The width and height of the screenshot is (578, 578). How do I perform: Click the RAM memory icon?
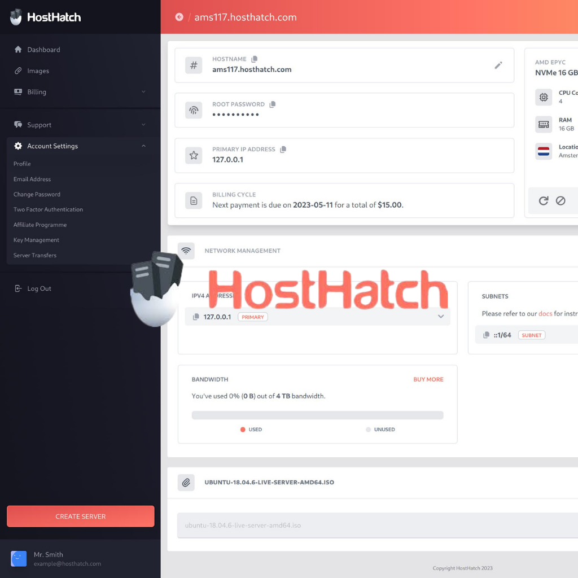(x=544, y=124)
